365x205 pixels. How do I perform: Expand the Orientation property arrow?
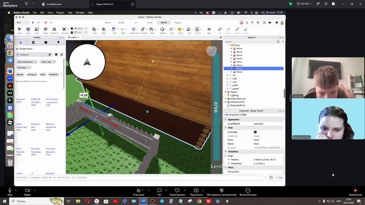pyautogui.click(x=229, y=163)
